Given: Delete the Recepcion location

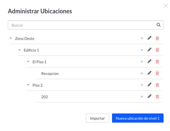Looking at the screenshot, I should 157,73.
